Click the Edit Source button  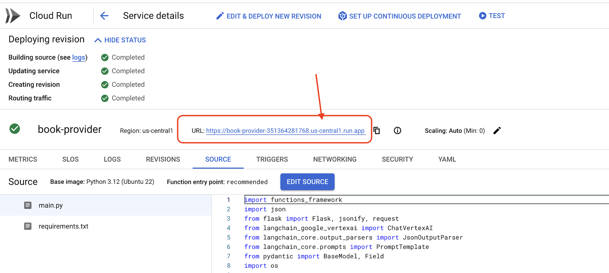307,182
